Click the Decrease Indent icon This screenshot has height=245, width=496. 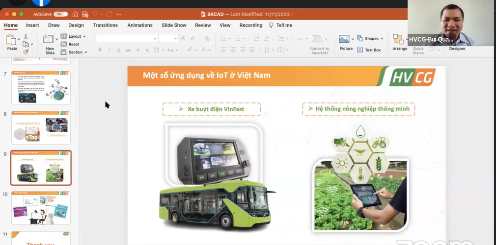coord(256,38)
